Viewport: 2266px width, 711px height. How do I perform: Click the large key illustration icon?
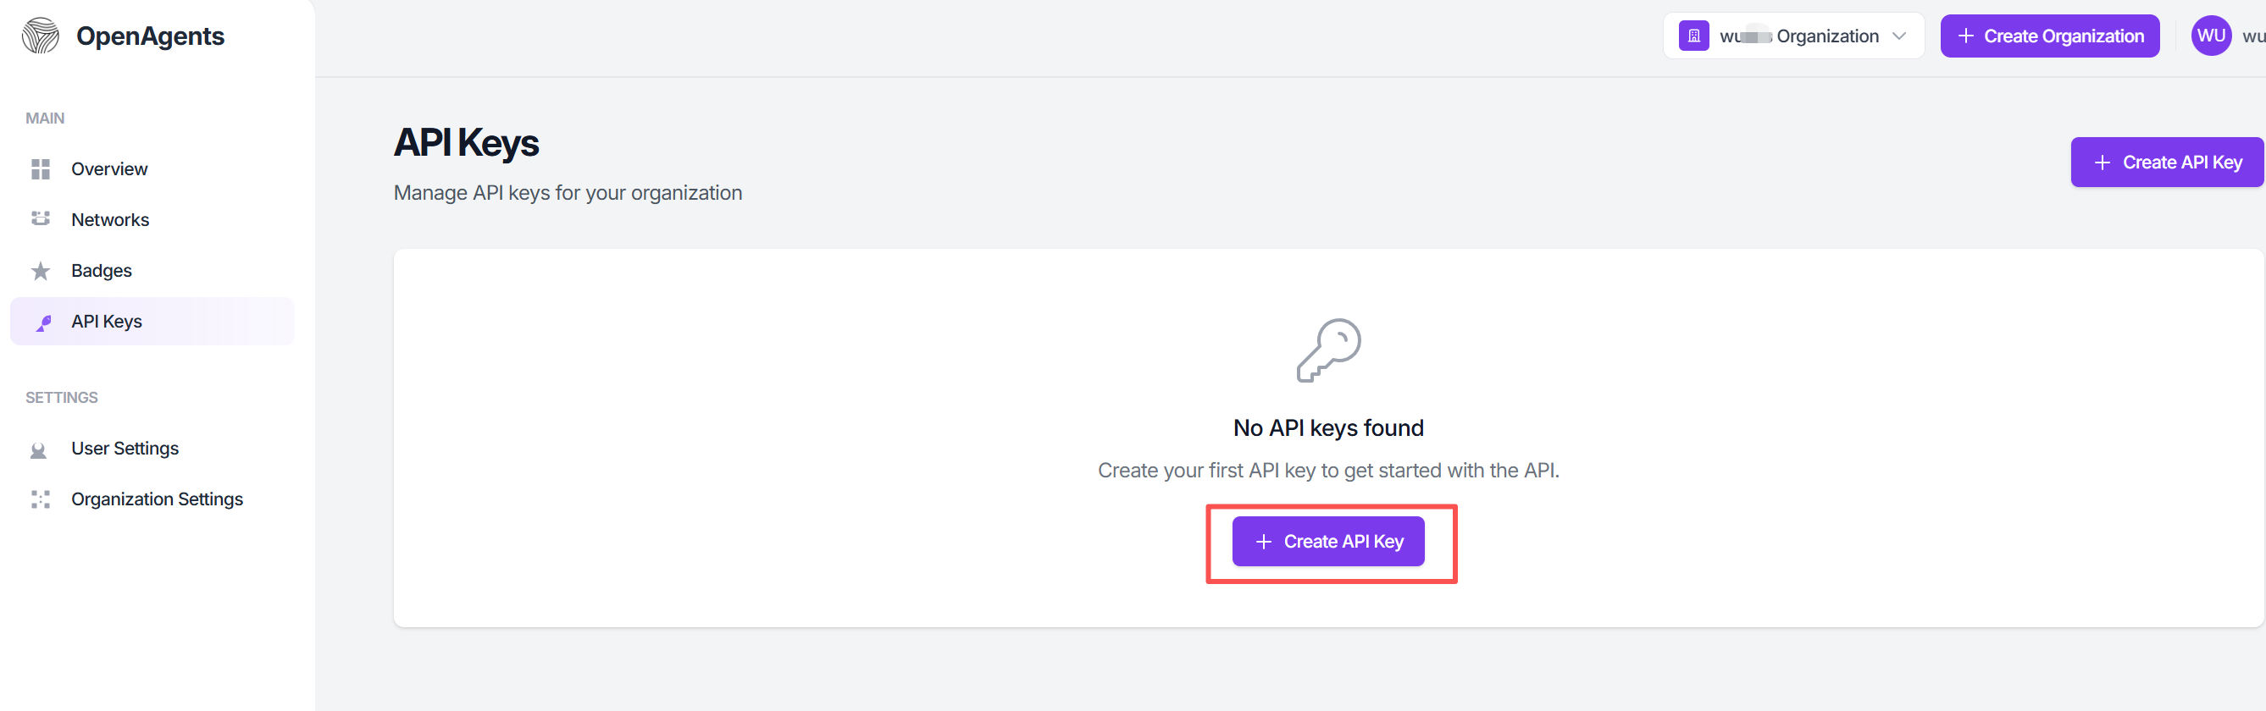tap(1328, 350)
